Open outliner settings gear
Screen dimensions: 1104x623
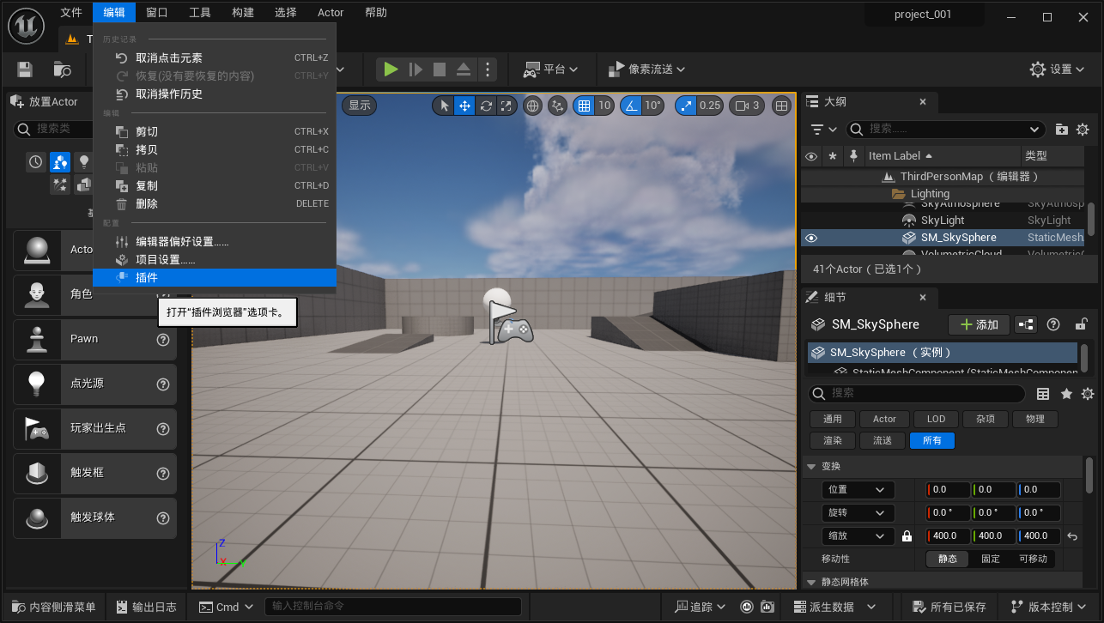tap(1083, 129)
